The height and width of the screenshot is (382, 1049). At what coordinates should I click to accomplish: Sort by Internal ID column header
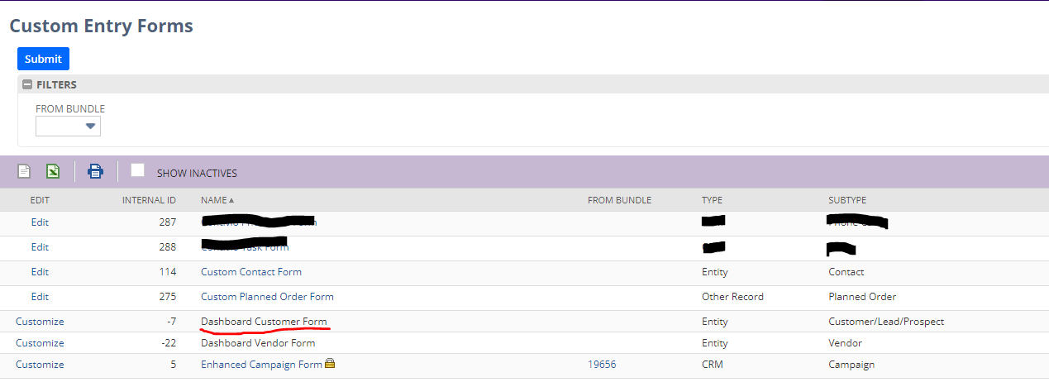[x=149, y=200]
